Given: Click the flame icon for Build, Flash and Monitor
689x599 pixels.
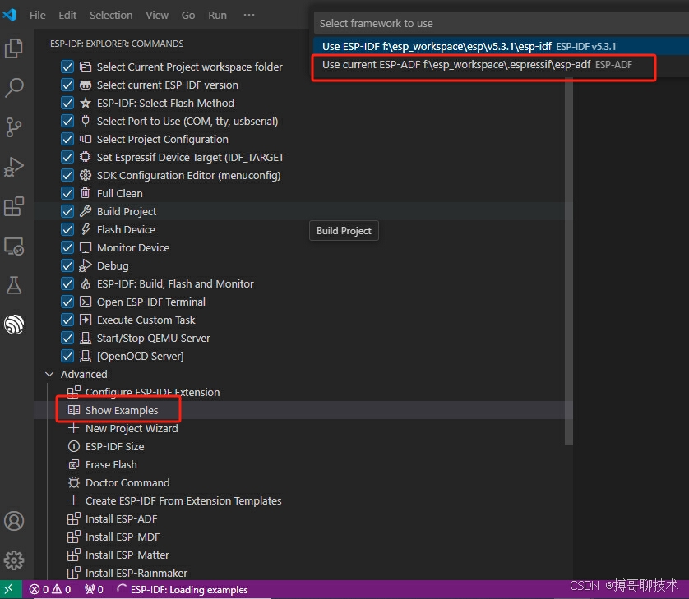Looking at the screenshot, I should [x=86, y=283].
